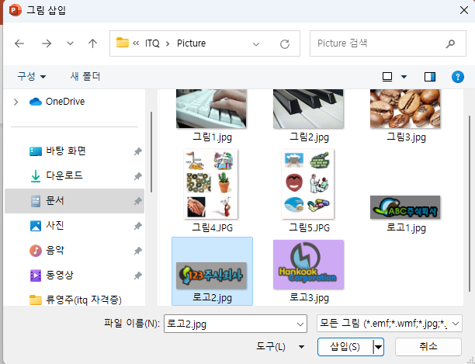The image size is (475, 364).
Task: Go back using the left arrow
Action: (19, 43)
